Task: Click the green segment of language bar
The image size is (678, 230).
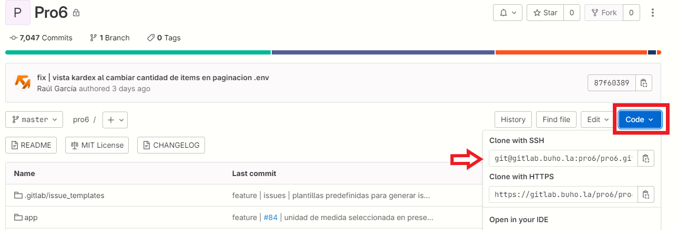Action: 138,52
